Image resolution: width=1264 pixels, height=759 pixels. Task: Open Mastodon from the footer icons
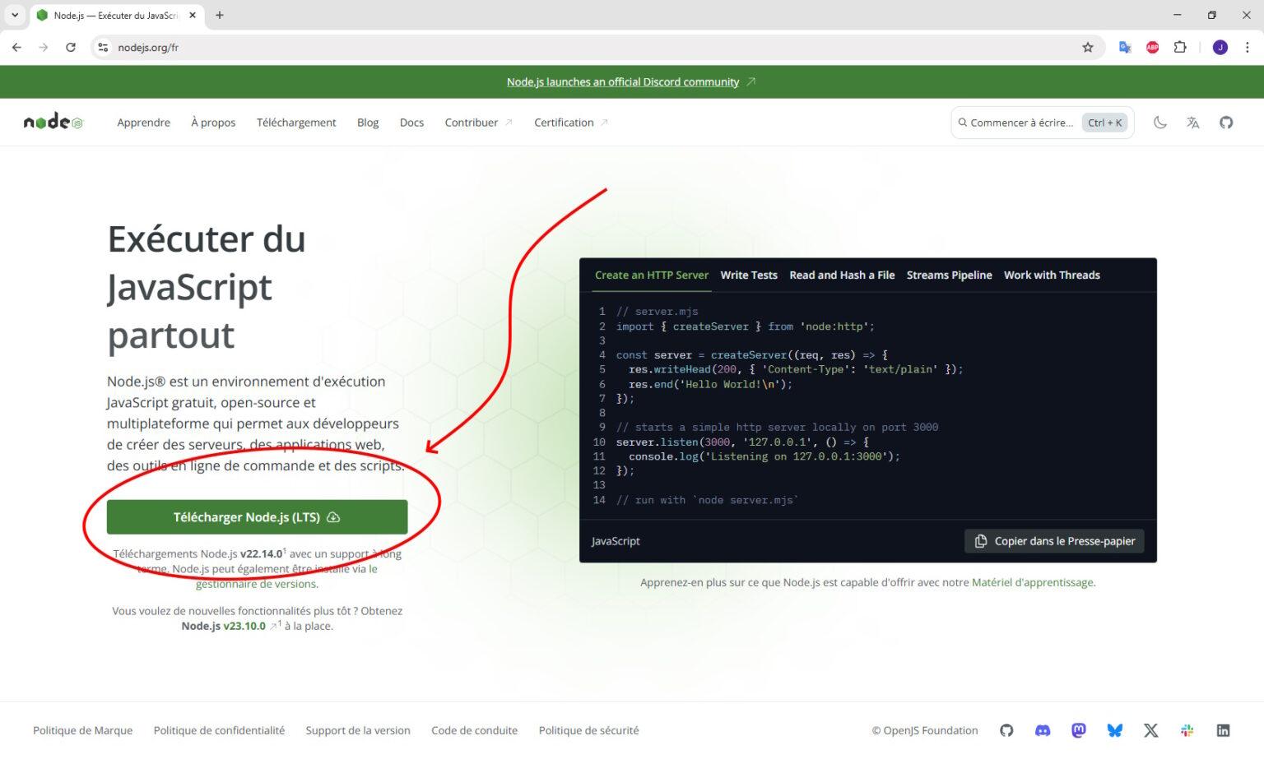click(x=1078, y=730)
